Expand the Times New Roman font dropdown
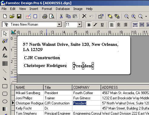 59,24
